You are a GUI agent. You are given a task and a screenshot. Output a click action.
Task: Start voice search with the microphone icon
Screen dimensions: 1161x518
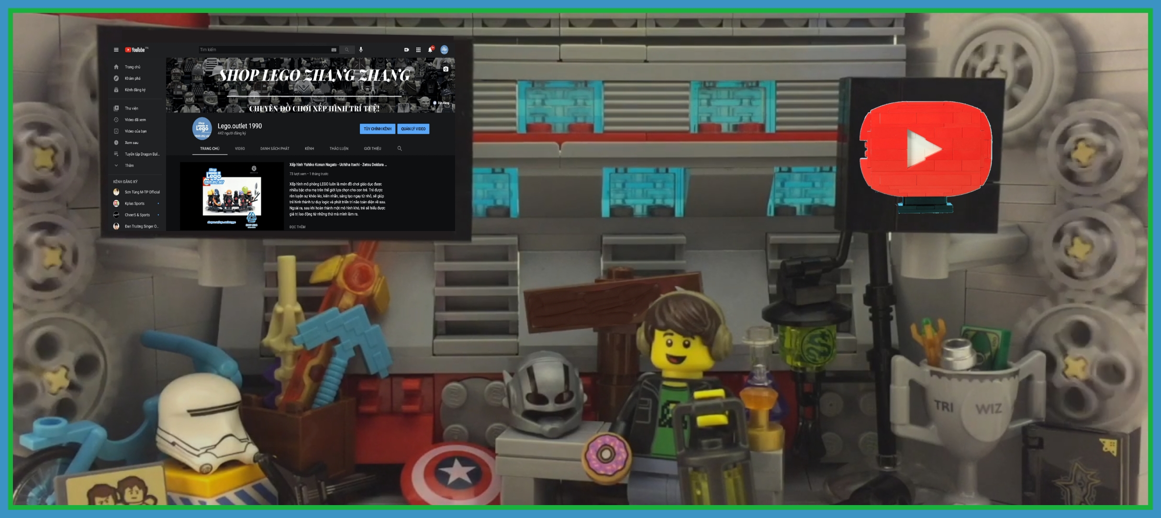(361, 50)
